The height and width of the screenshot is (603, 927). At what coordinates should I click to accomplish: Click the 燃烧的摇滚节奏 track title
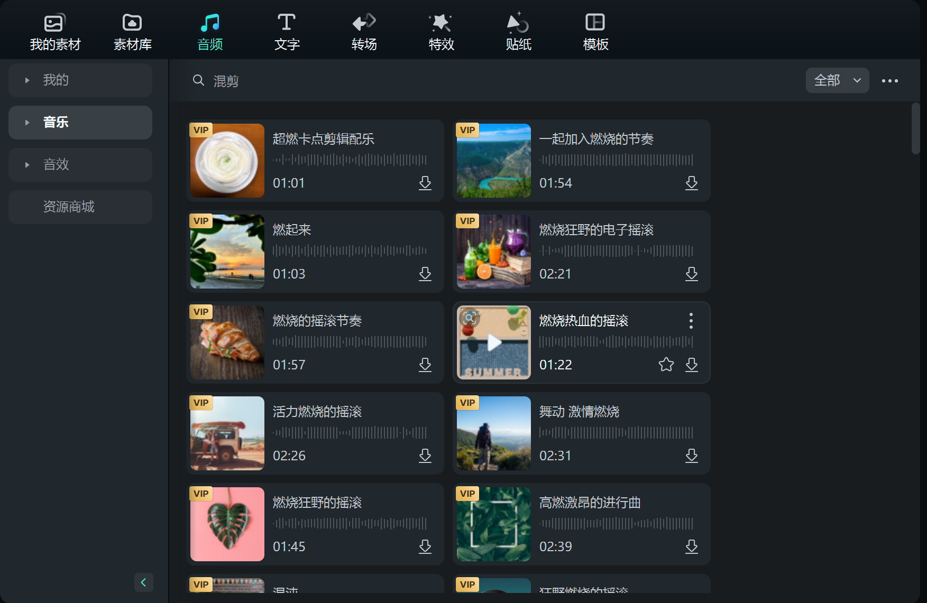(317, 321)
